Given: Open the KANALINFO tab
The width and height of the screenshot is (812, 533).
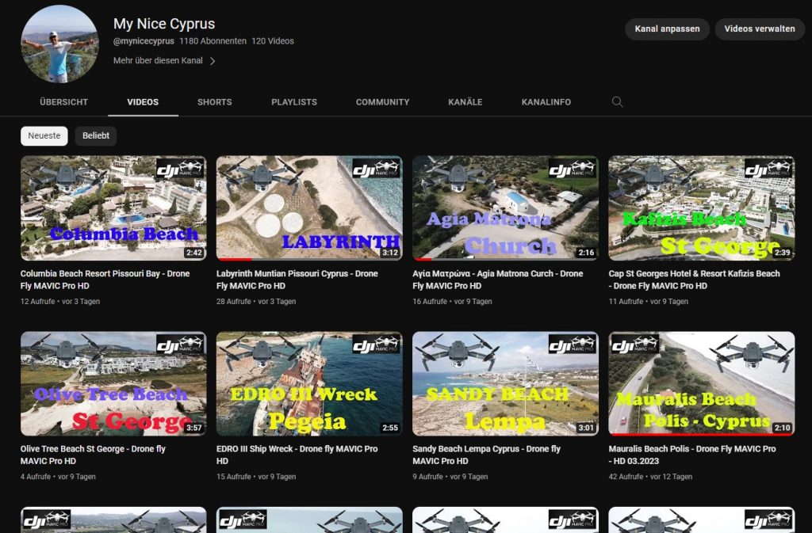Looking at the screenshot, I should click(546, 102).
